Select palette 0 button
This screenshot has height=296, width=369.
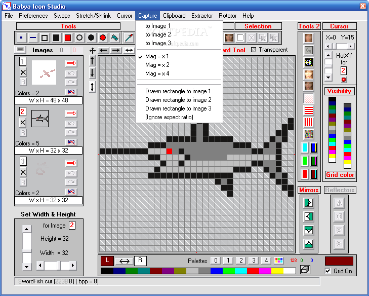click(216, 261)
